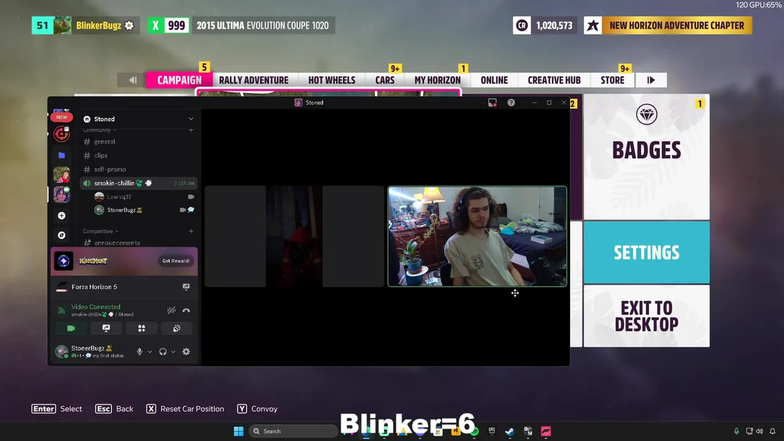784x441 pixels.
Task: Disconnect from the voice call
Action: [186, 311]
